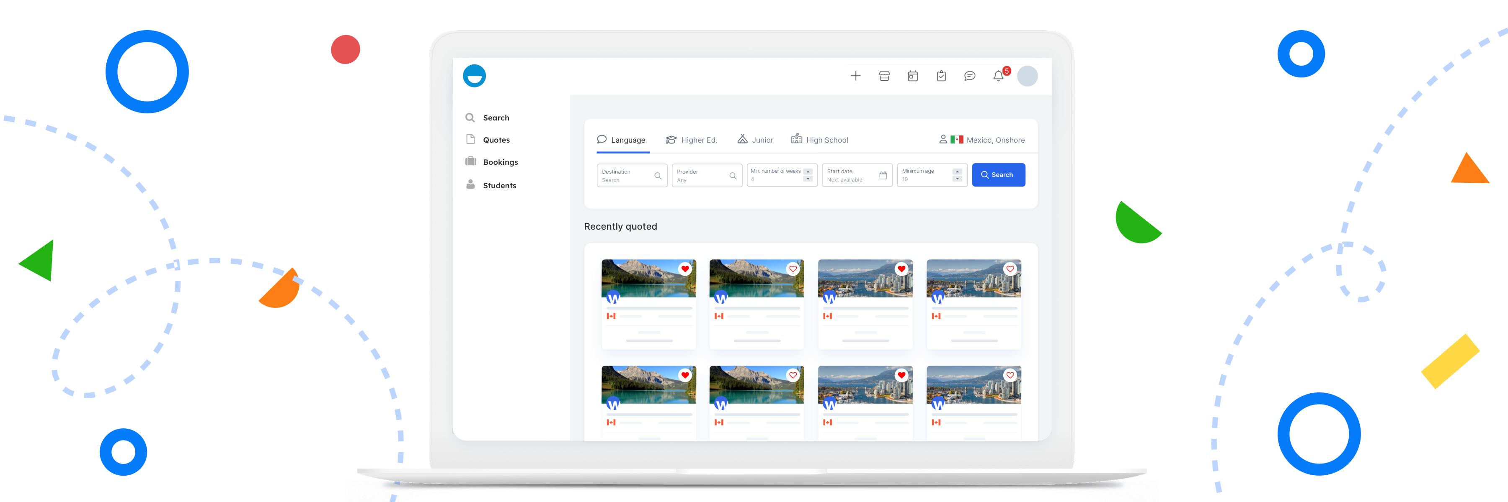Open the Start date calendar picker
Viewport: 1508px width, 502px height.
pyautogui.click(x=883, y=175)
